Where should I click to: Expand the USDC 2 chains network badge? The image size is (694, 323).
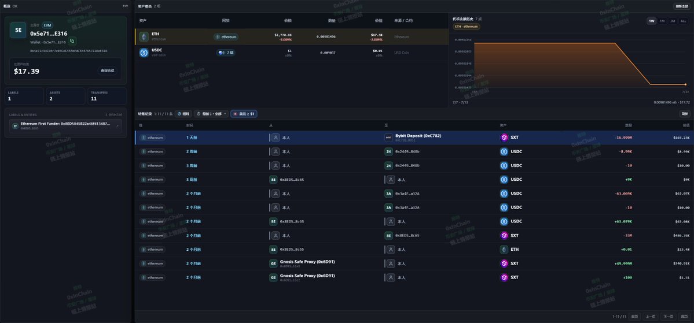[x=226, y=53]
